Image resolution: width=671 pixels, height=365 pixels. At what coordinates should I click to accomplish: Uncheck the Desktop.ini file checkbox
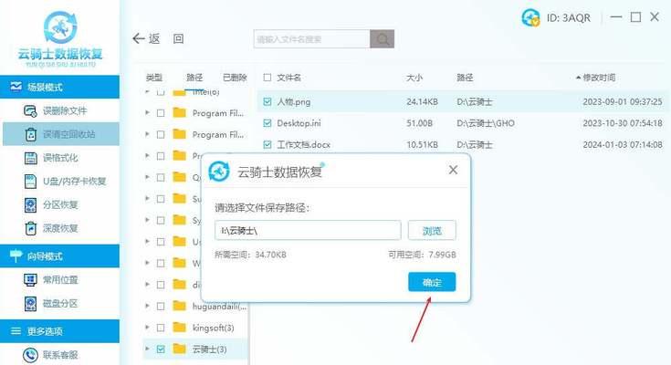pos(267,123)
